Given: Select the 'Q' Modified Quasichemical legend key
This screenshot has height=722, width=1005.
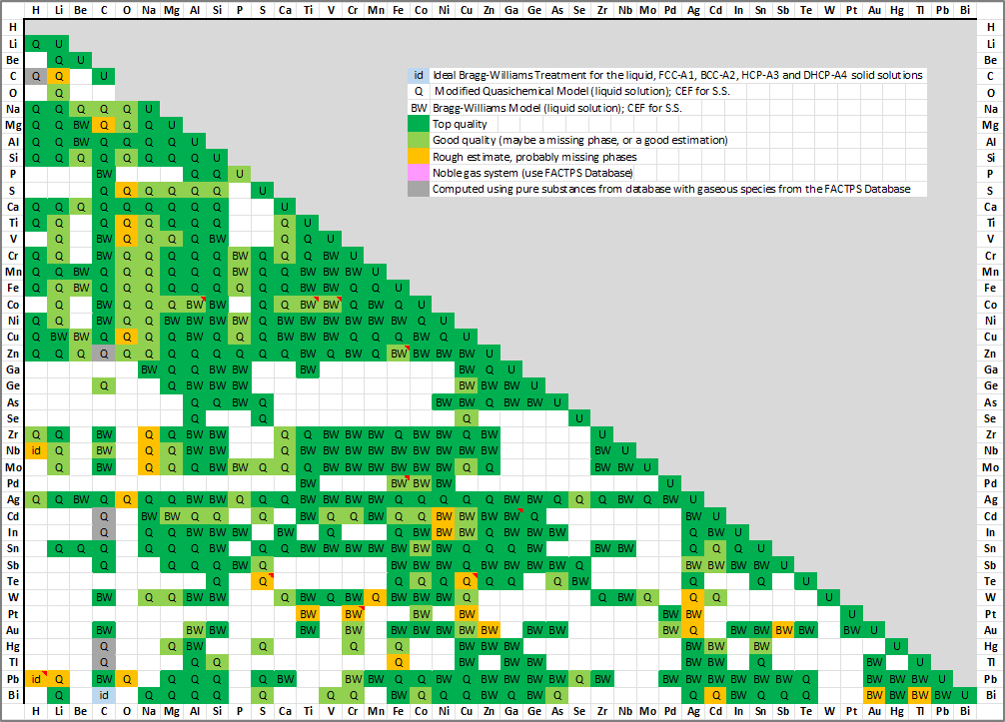Looking at the screenshot, I should click(418, 92).
